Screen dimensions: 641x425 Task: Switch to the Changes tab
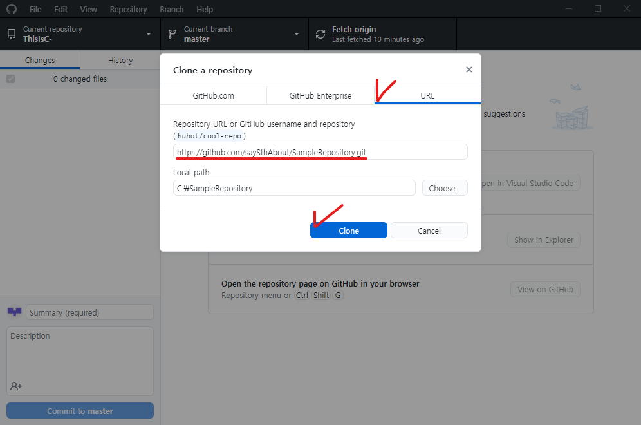pyautogui.click(x=40, y=60)
